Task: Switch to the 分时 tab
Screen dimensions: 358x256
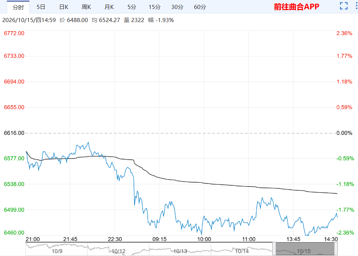Action: coord(18,7)
